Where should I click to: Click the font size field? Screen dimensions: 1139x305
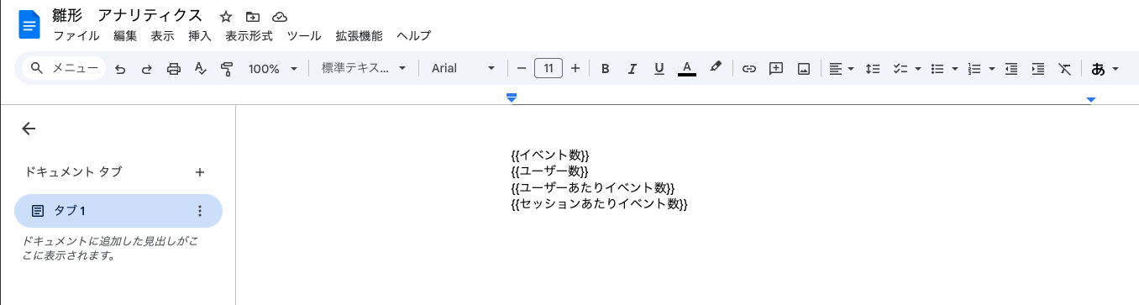click(x=549, y=68)
